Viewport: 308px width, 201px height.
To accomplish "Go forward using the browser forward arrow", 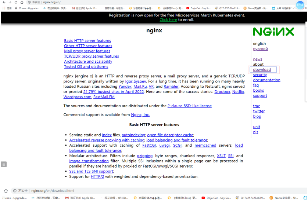I will tap(10, 2).
